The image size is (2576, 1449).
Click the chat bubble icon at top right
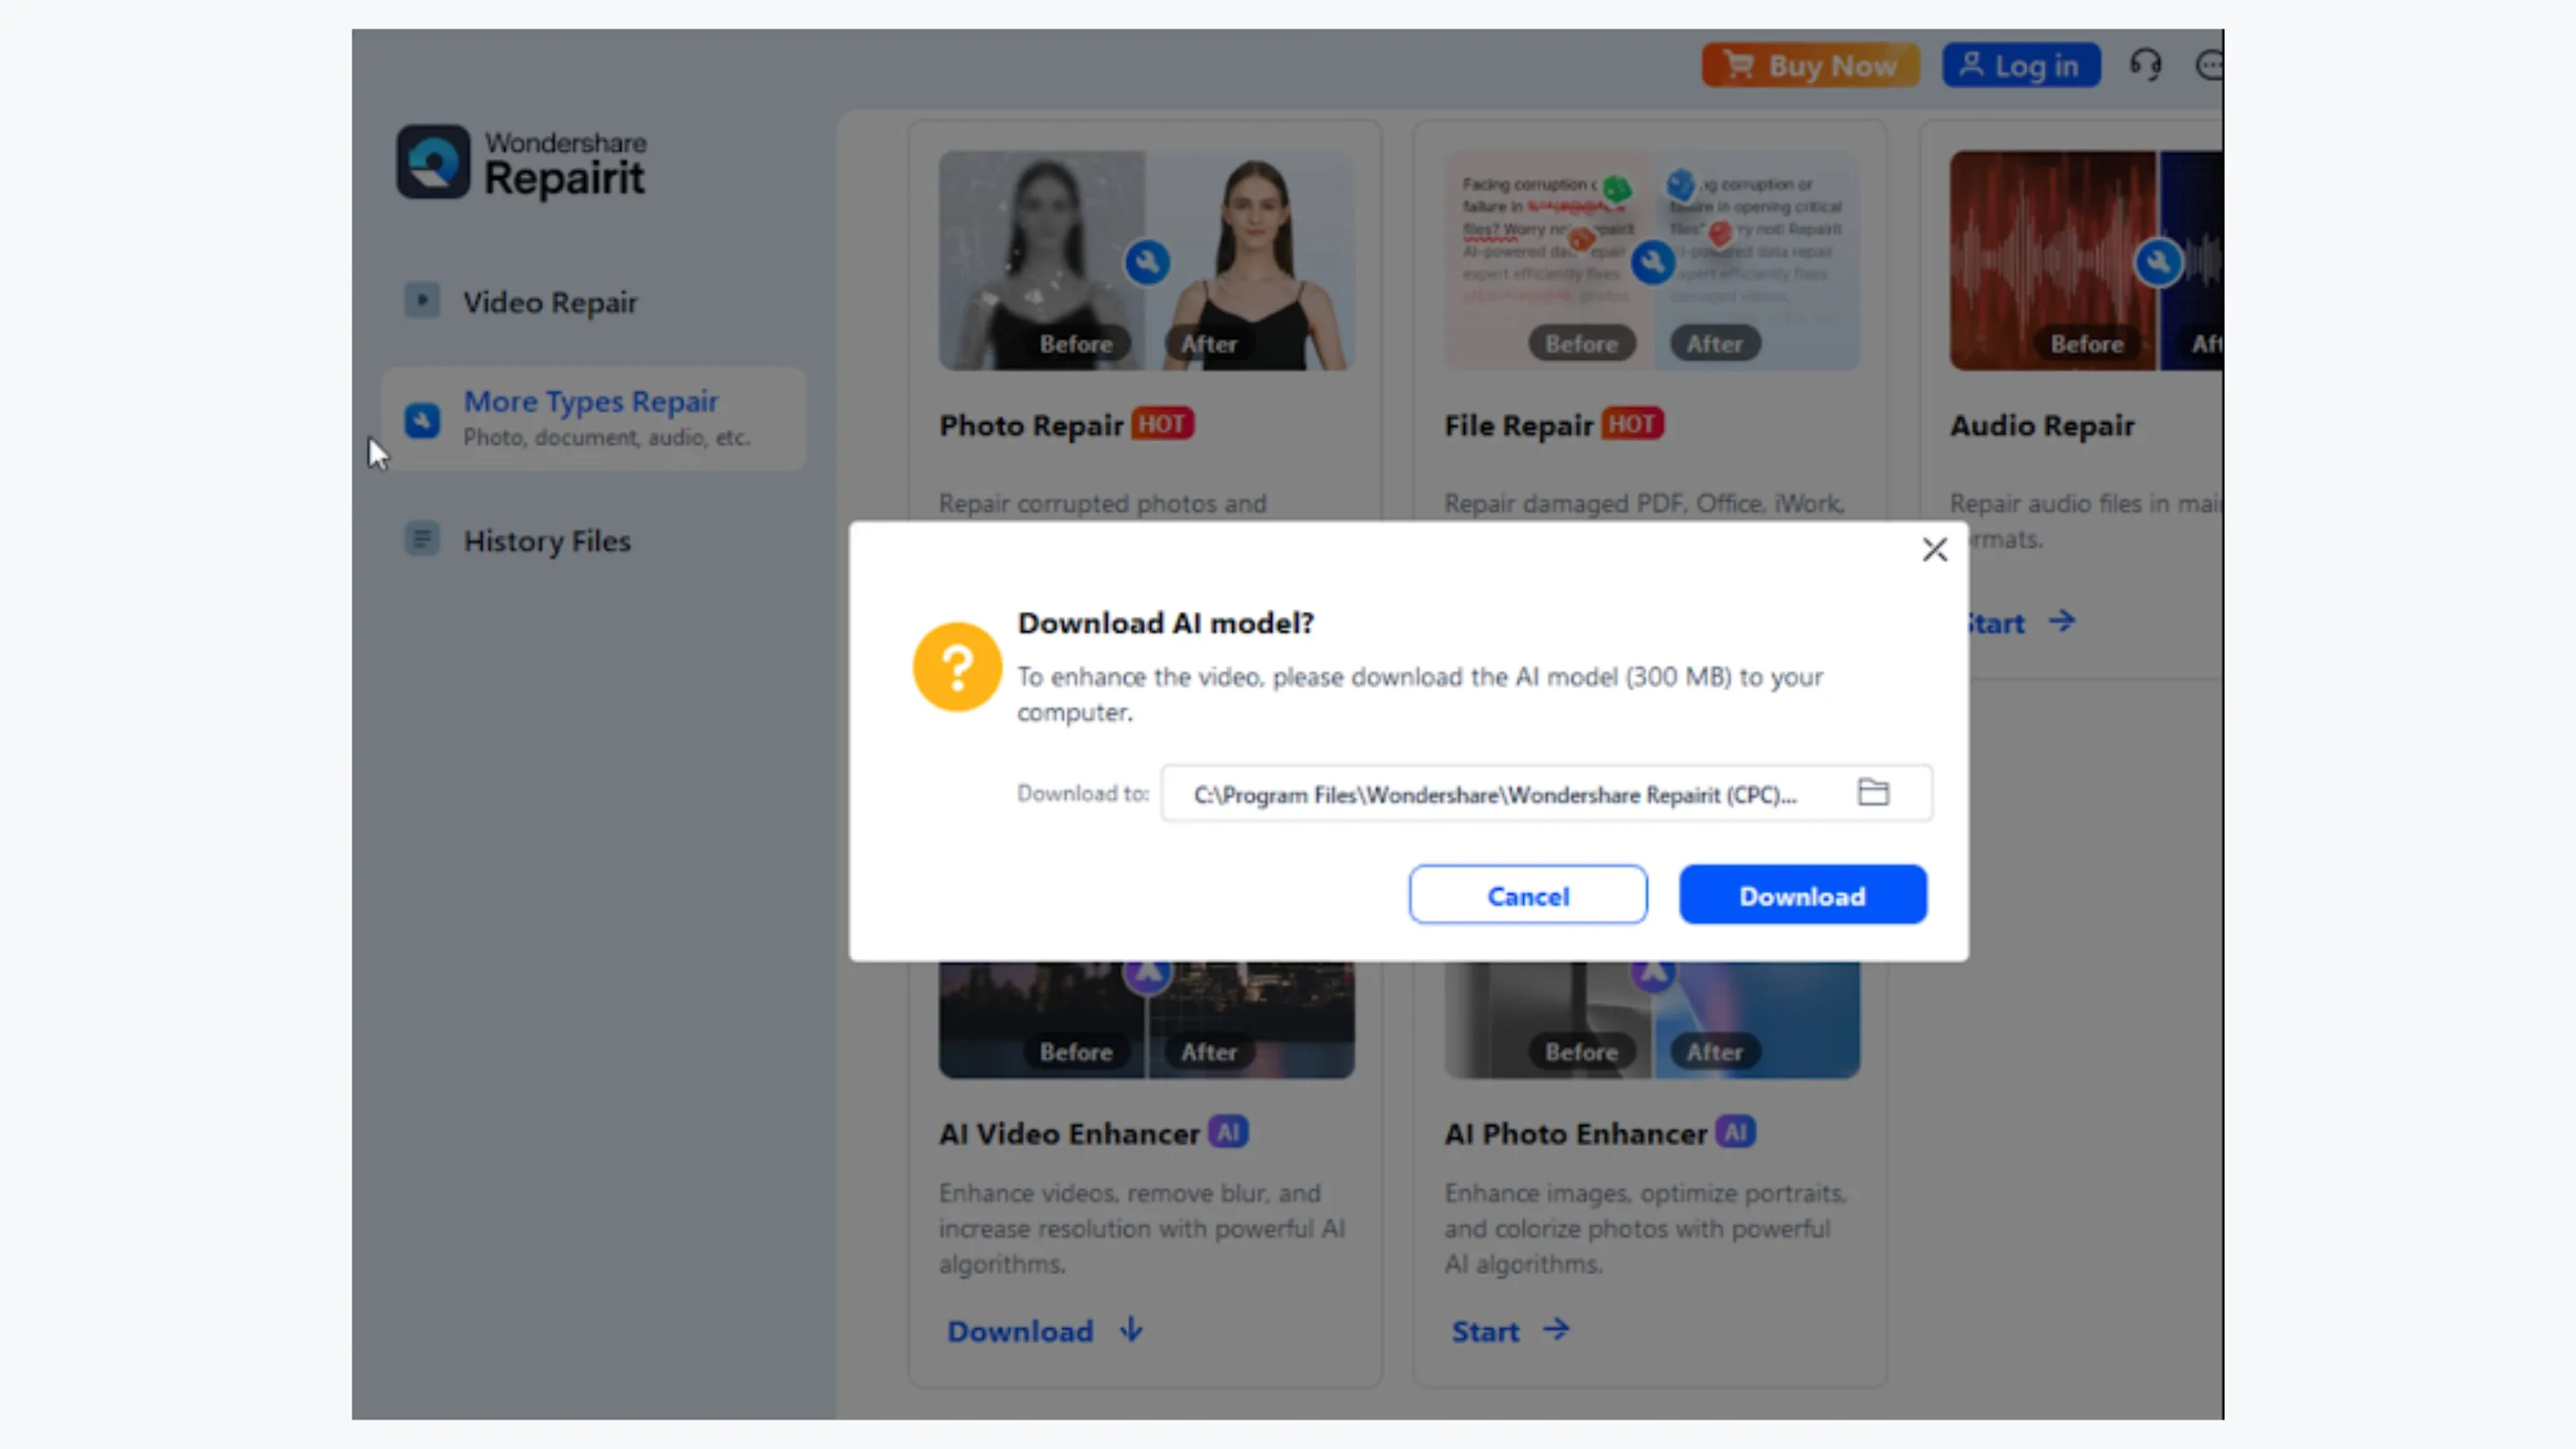(2209, 66)
